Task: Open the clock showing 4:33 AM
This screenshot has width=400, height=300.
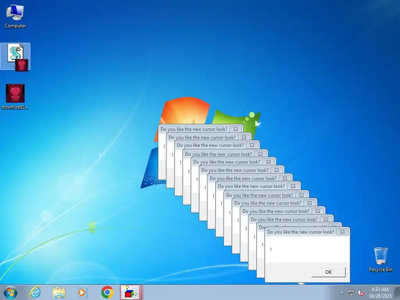Action: point(380,293)
